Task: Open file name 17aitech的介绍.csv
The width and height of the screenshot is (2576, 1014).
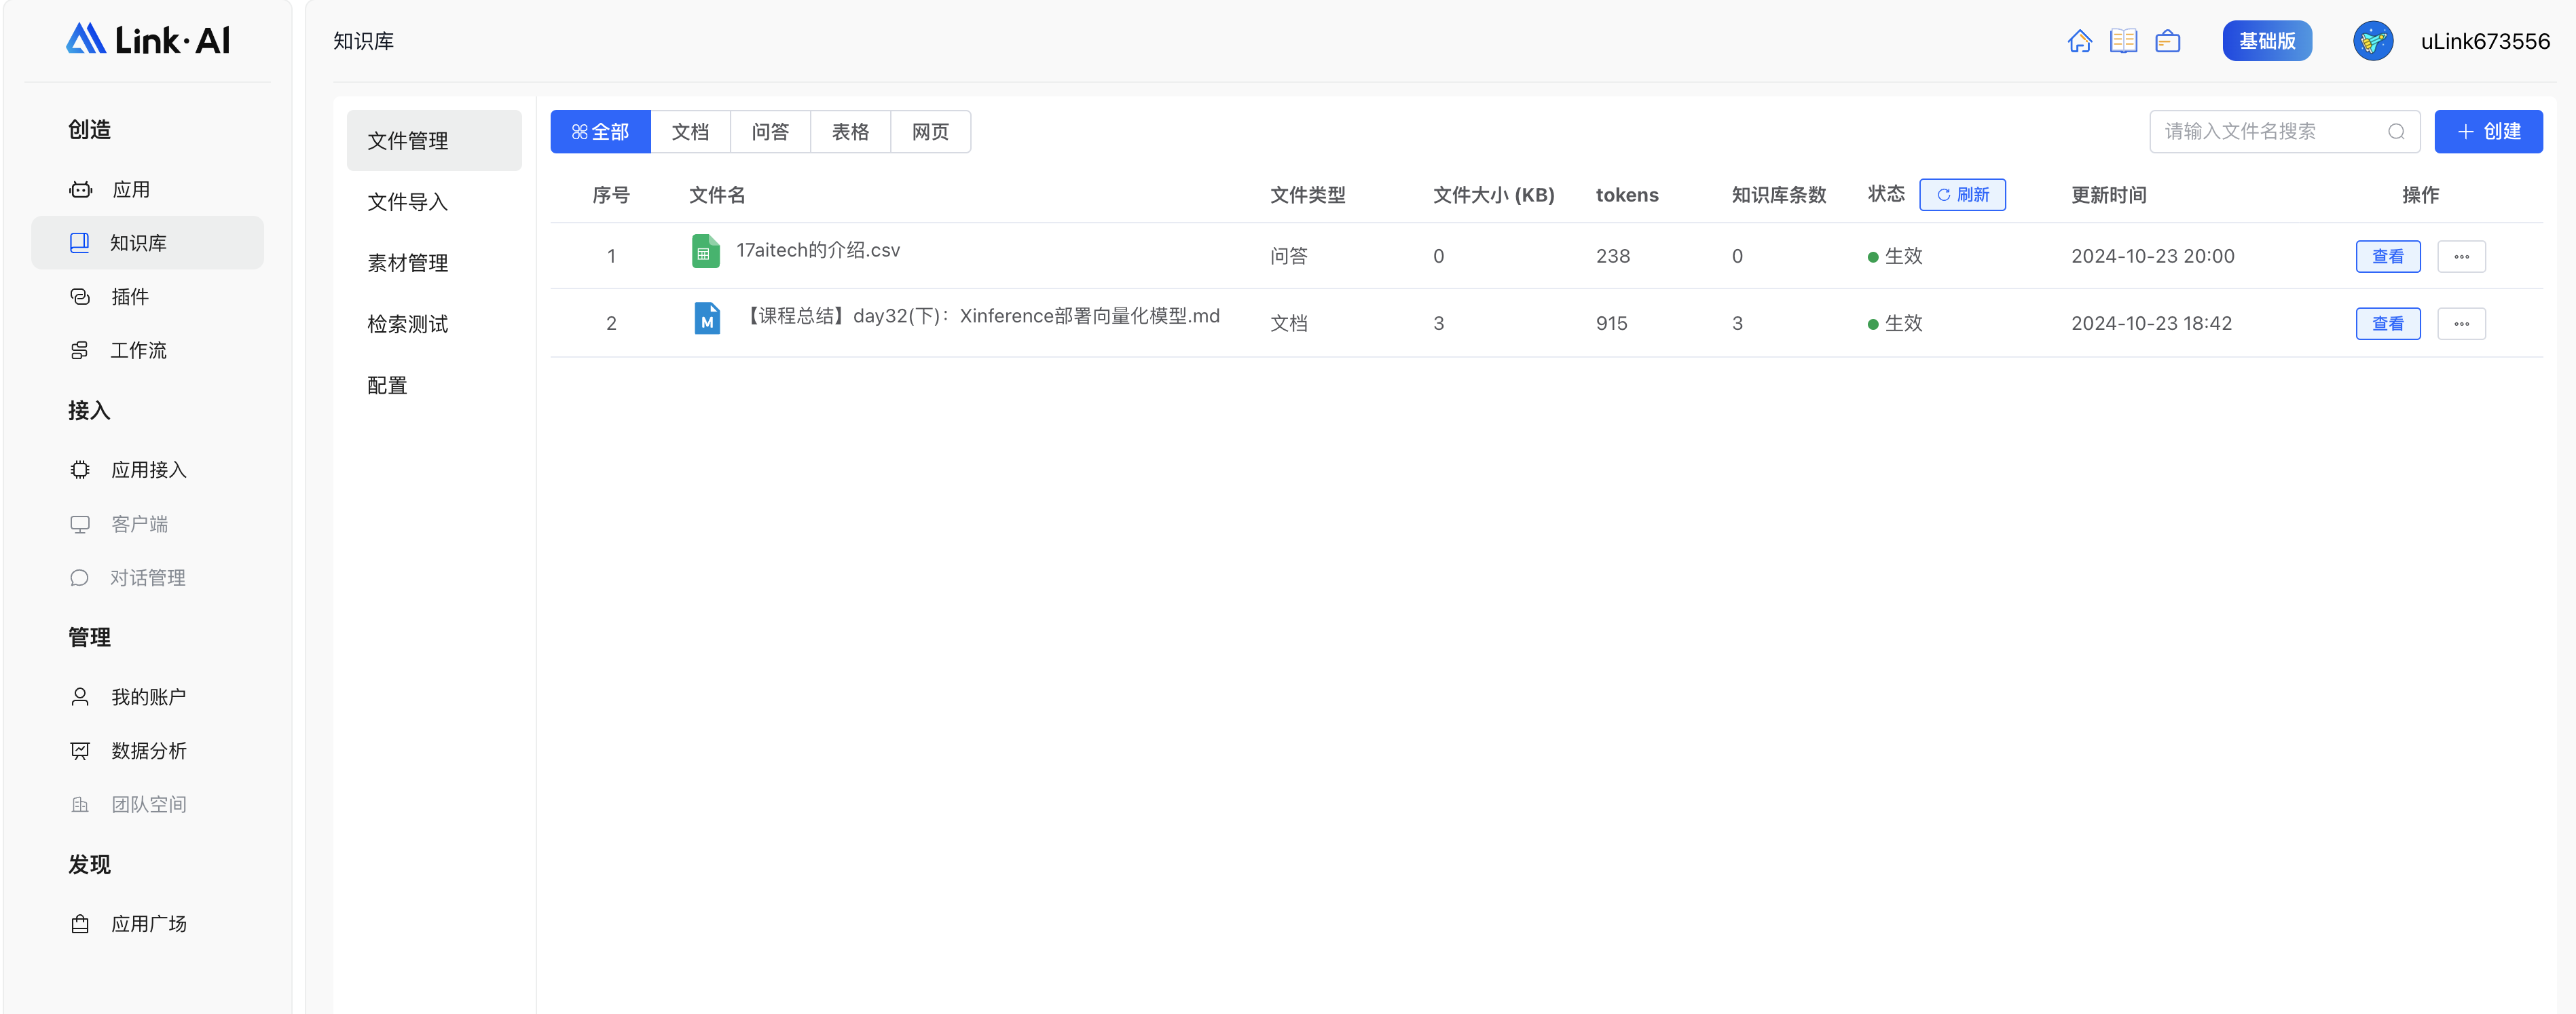Action: 818,250
